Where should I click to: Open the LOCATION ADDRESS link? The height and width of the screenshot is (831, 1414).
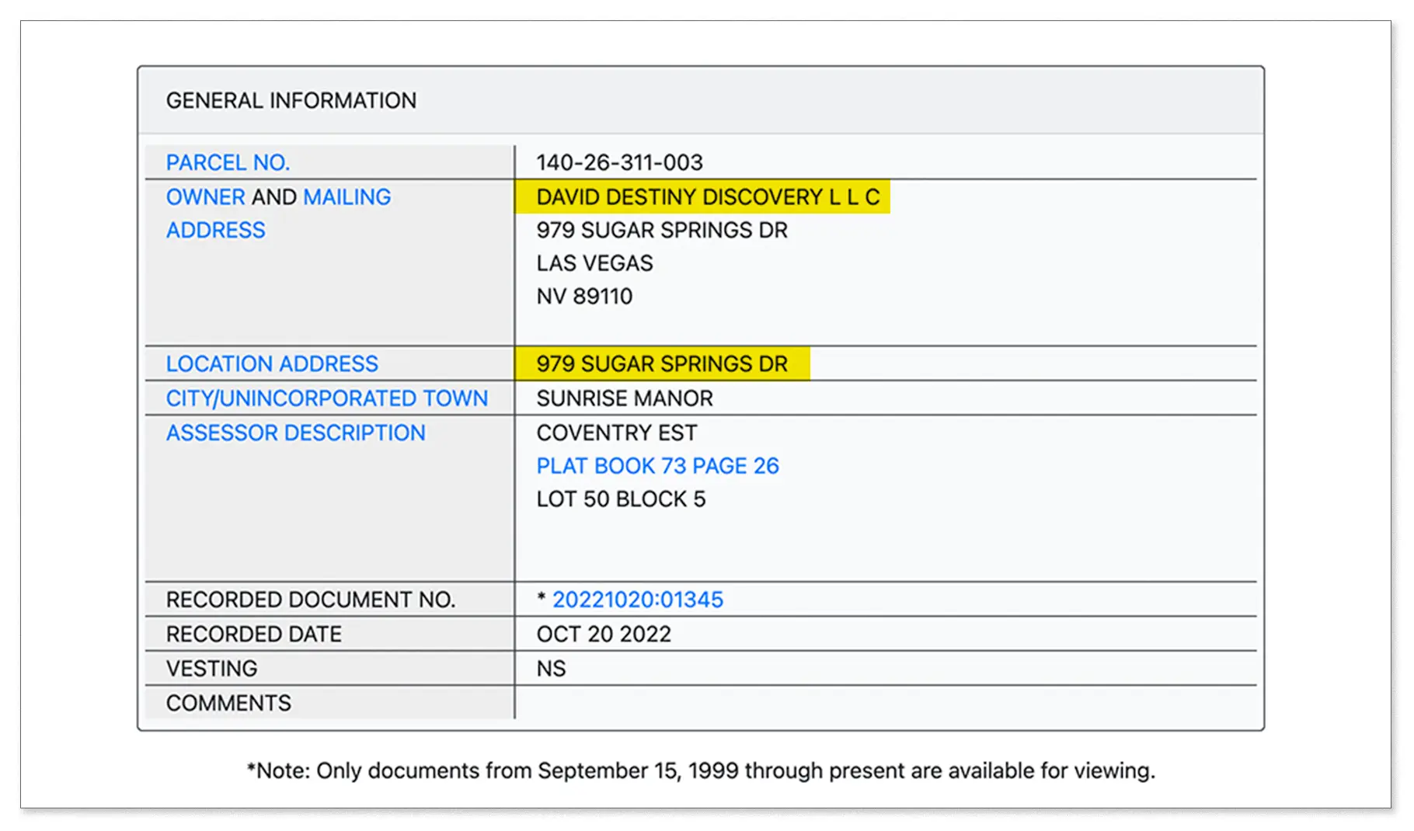(x=272, y=363)
